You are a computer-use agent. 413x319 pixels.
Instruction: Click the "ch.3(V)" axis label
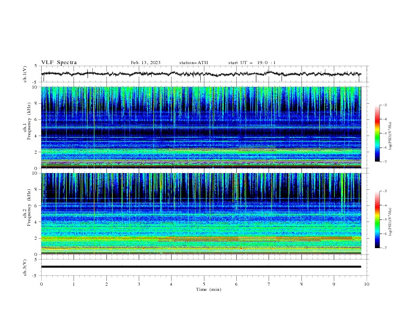click(25, 267)
